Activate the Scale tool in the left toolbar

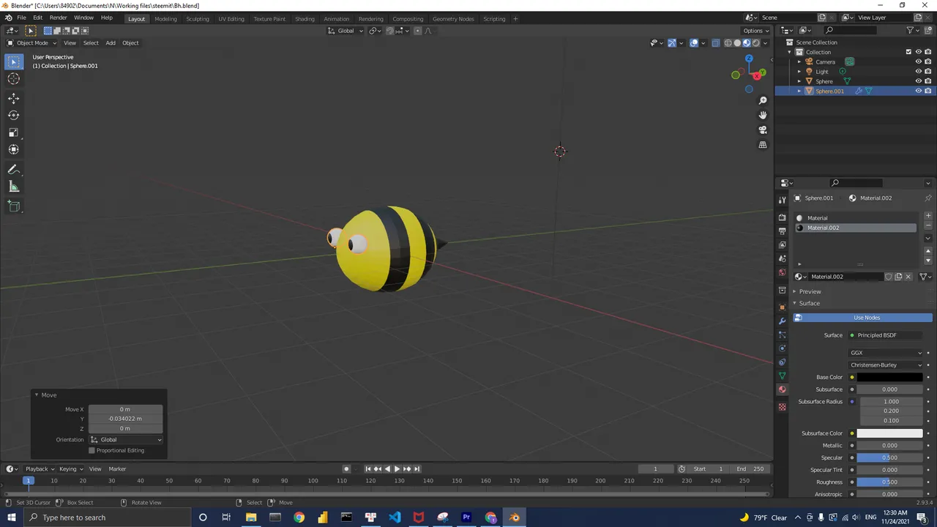point(14,132)
